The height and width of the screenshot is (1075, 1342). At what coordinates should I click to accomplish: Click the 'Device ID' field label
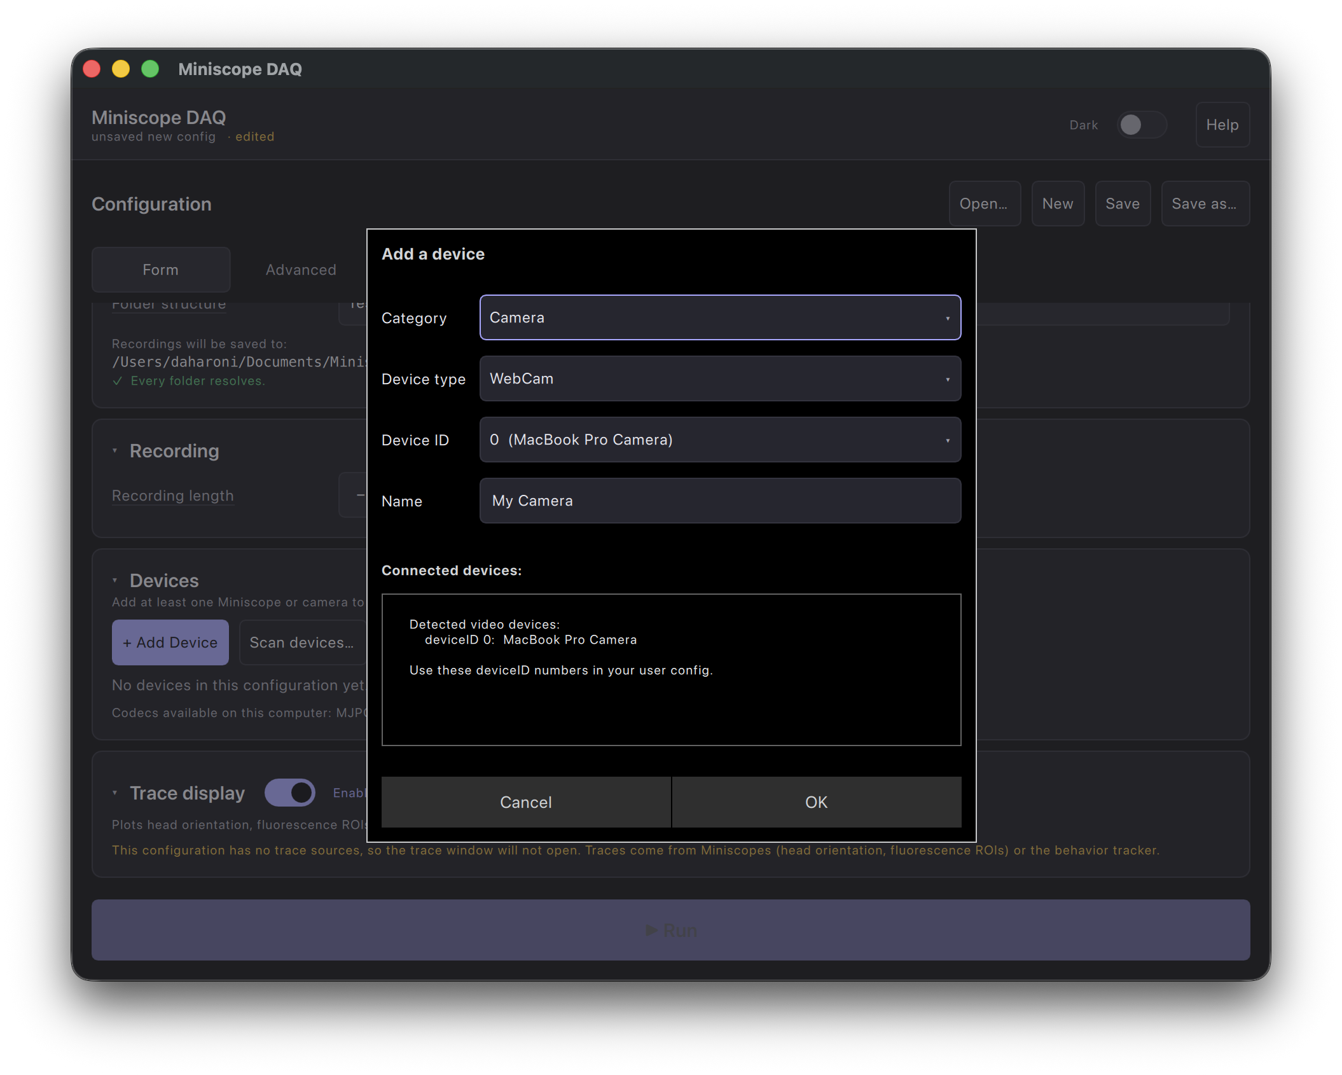[x=415, y=440]
